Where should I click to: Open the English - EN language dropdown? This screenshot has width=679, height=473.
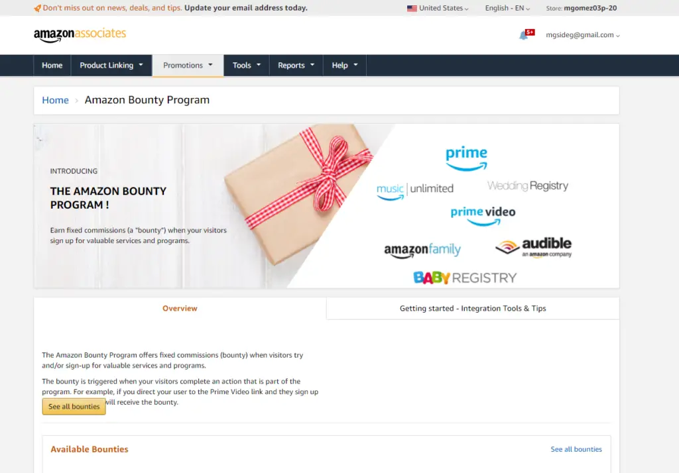pyautogui.click(x=507, y=8)
